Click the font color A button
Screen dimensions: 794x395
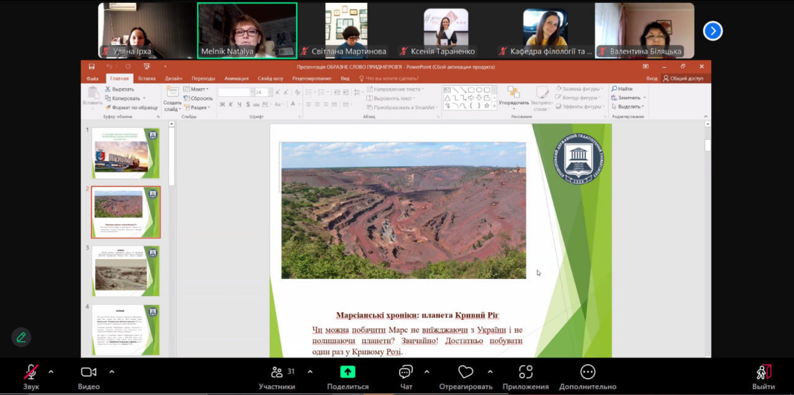click(293, 104)
